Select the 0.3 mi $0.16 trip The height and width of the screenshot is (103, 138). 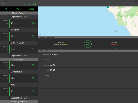tap(19, 91)
